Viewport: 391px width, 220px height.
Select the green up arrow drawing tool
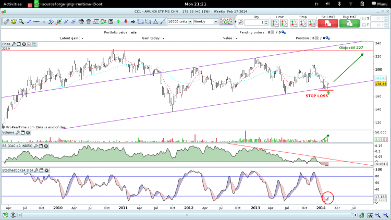[118, 22]
